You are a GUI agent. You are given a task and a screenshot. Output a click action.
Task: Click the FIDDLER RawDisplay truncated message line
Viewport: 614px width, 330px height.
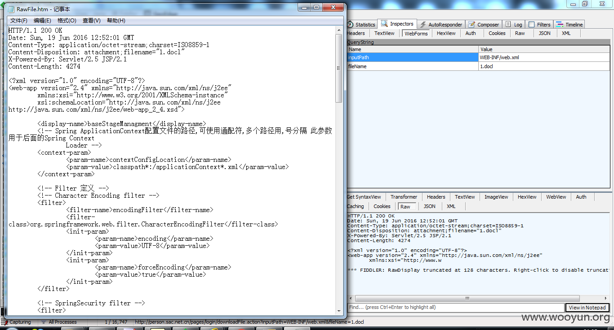pos(479,270)
